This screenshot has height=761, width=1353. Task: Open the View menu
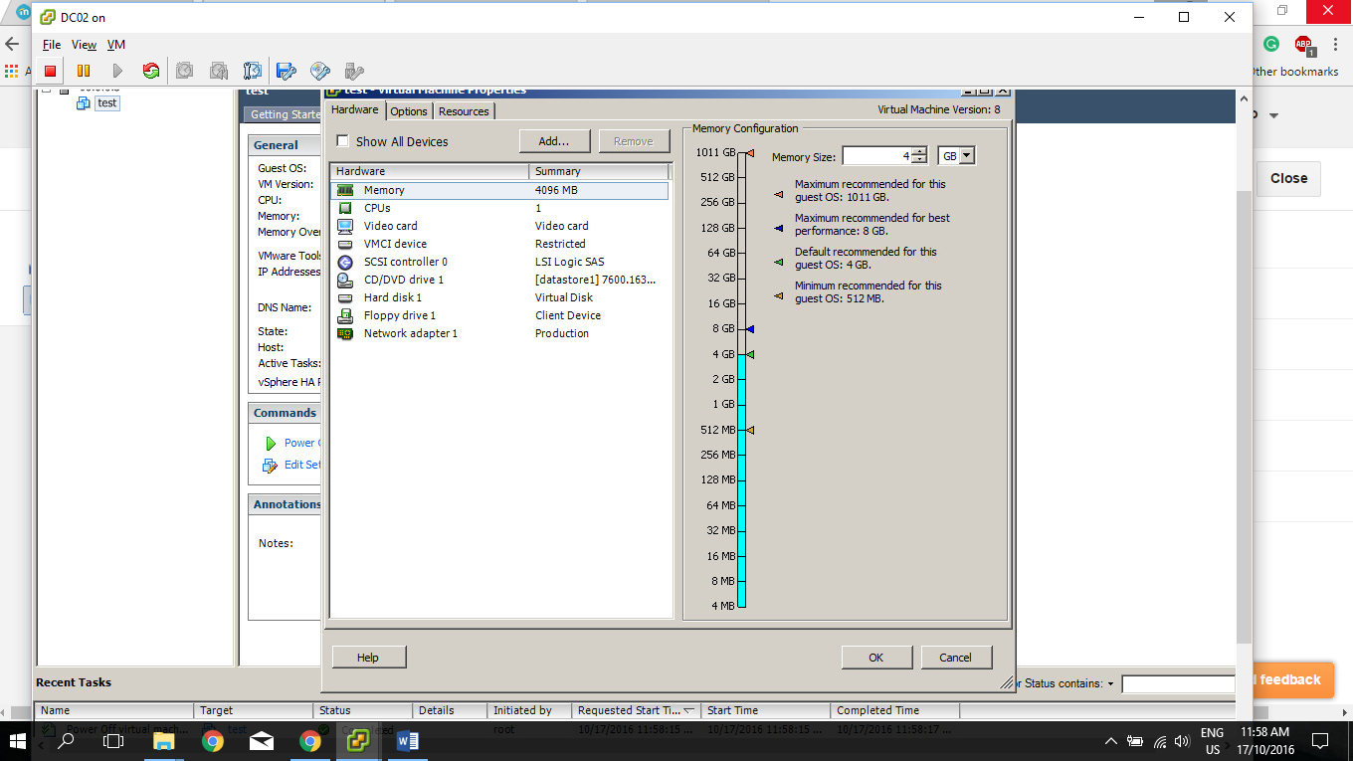click(x=84, y=45)
